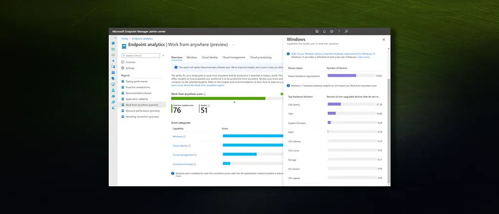The height and width of the screenshot is (214, 499).
Task: Open Apps grid icon in left rail
Action: click(113, 73)
